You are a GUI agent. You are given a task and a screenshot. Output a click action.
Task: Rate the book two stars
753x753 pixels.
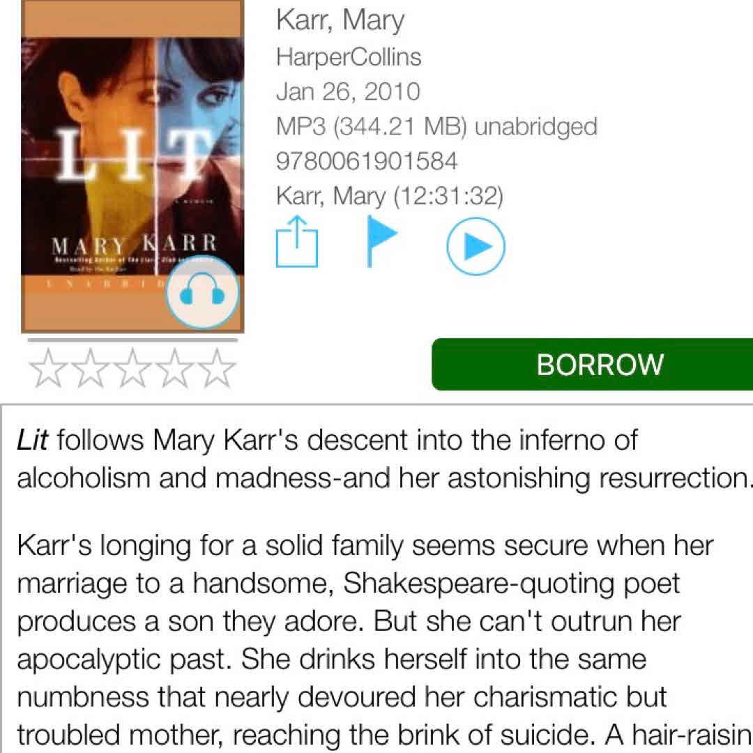pyautogui.click(x=90, y=368)
